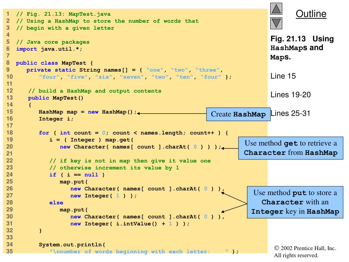Click the up triangle navigation icon
The image size is (349, 262).
(276, 10)
